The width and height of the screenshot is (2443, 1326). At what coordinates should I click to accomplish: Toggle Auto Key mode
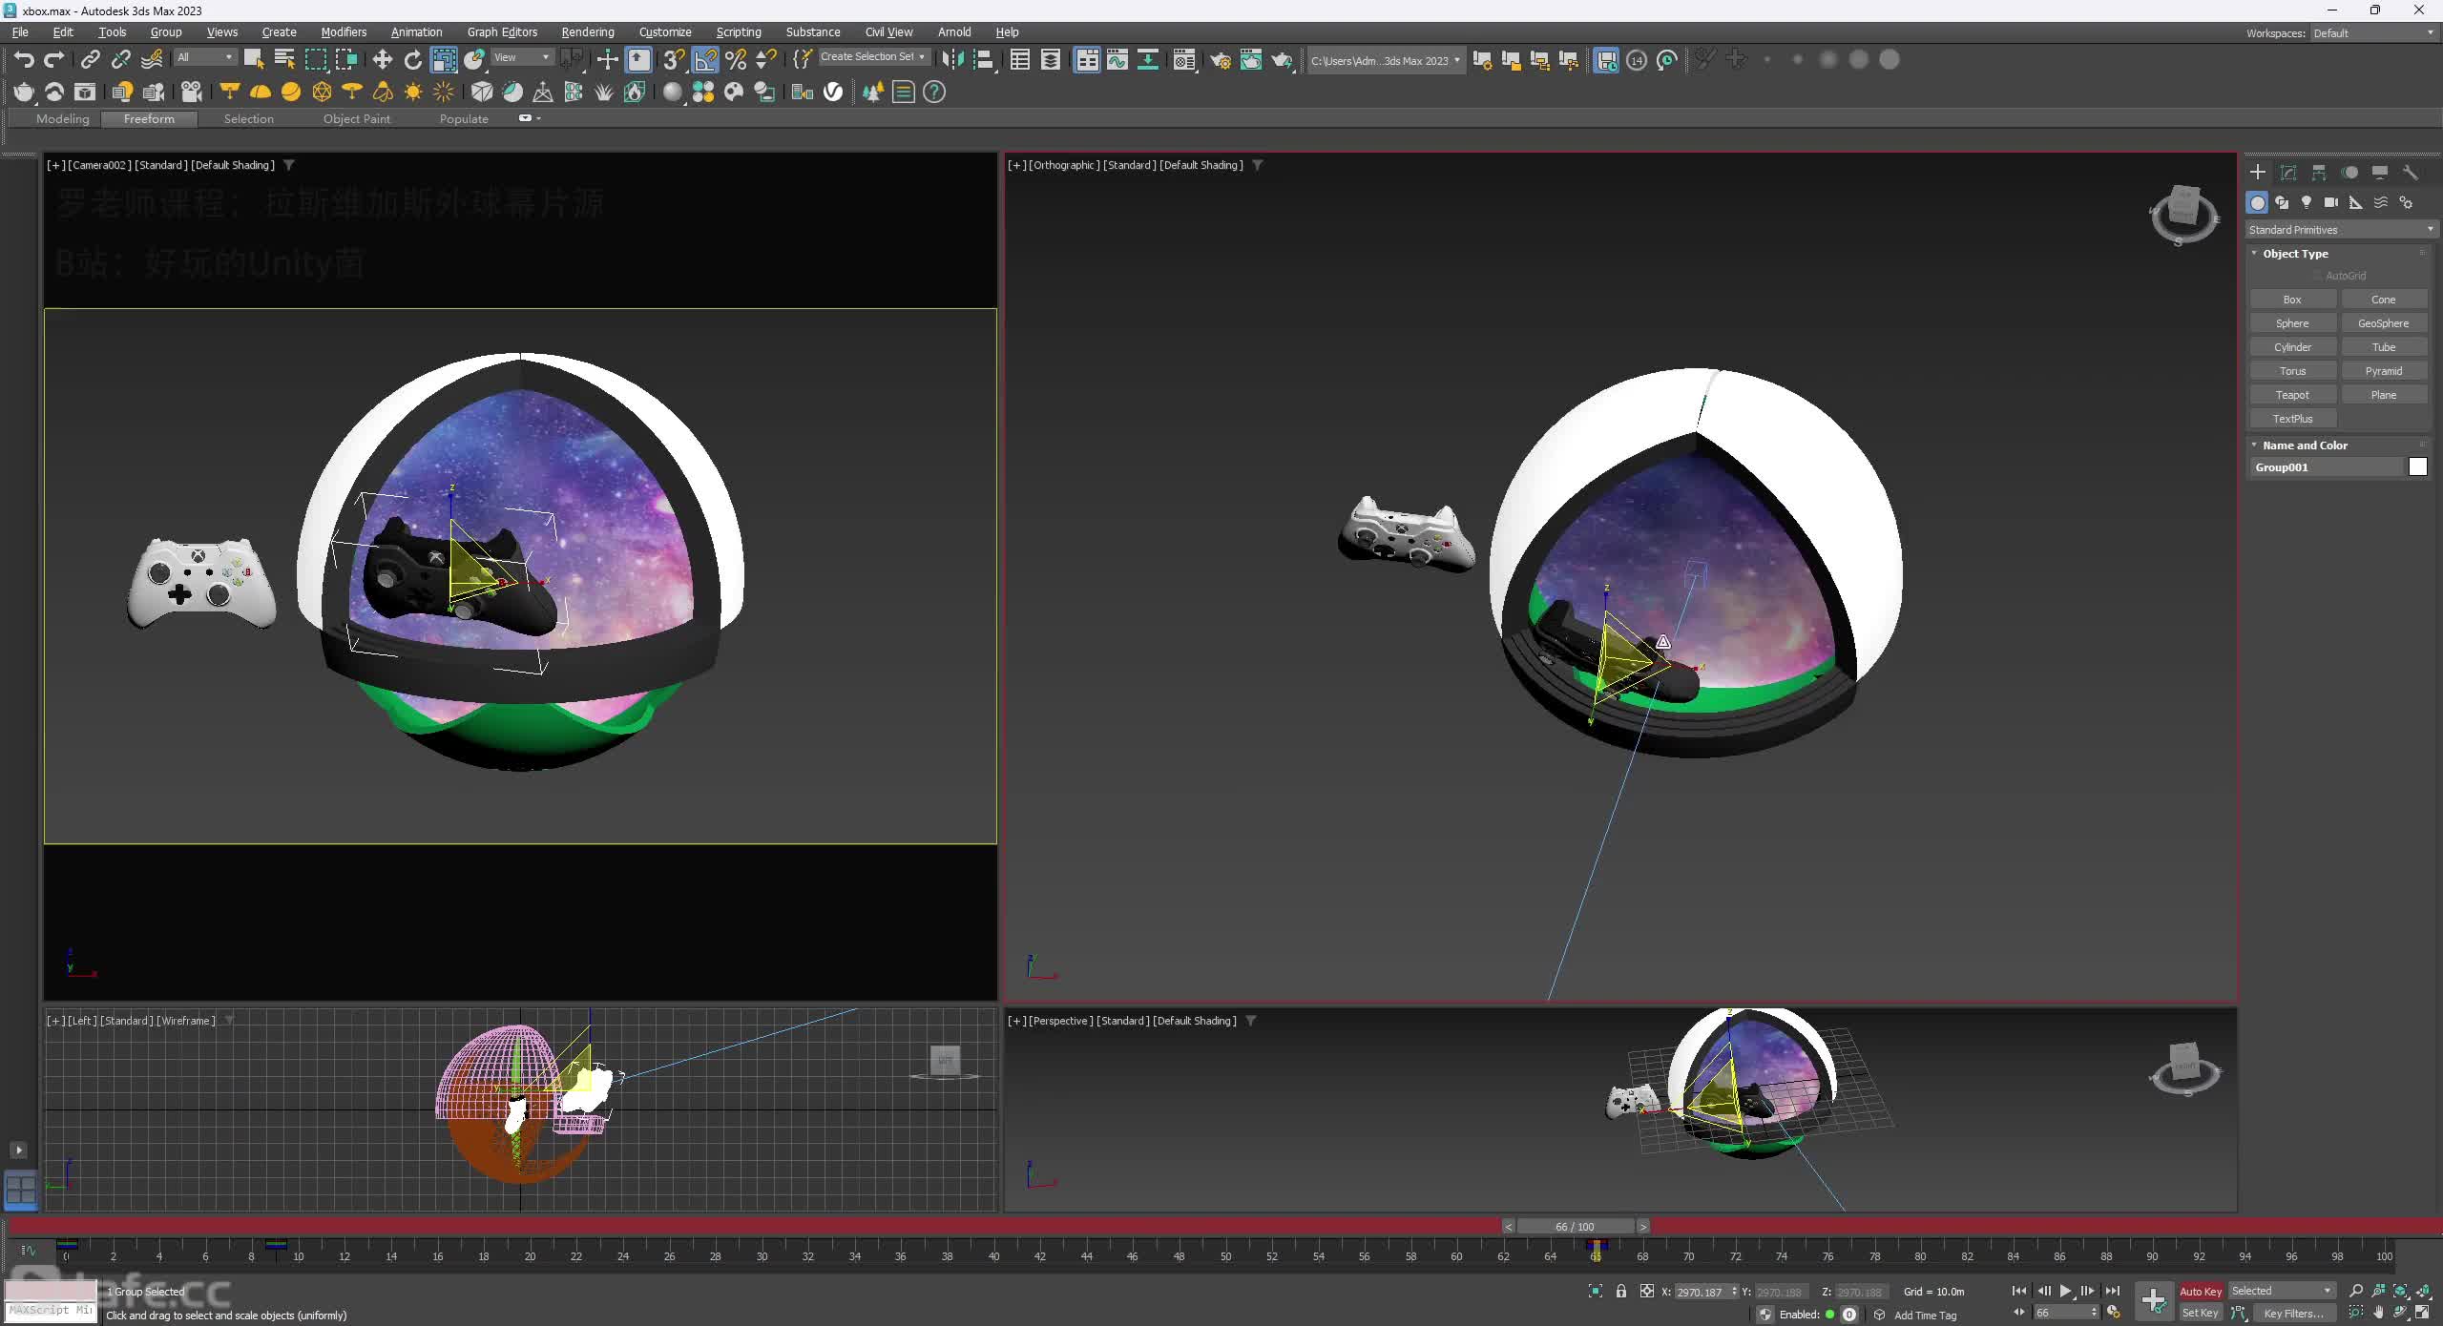(2201, 1292)
